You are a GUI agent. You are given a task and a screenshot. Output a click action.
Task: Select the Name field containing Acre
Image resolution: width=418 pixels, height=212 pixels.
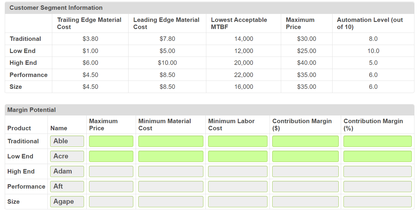[67, 156]
